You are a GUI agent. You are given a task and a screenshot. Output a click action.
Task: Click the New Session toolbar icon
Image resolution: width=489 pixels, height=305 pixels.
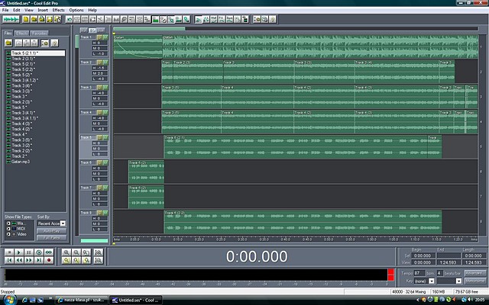pyautogui.click(x=26, y=19)
